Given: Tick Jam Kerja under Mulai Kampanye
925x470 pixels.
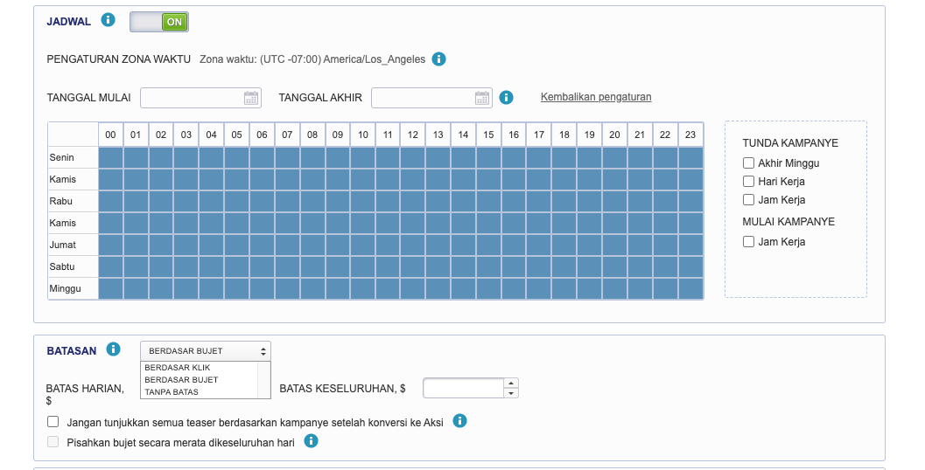Looking at the screenshot, I should pyautogui.click(x=748, y=241).
